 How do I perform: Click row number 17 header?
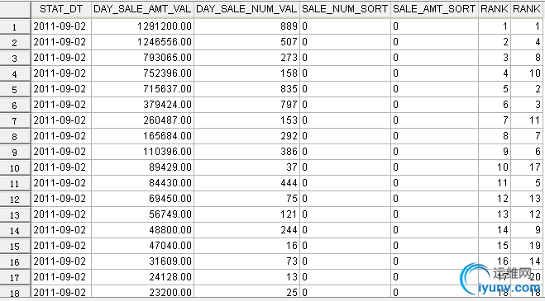point(15,277)
